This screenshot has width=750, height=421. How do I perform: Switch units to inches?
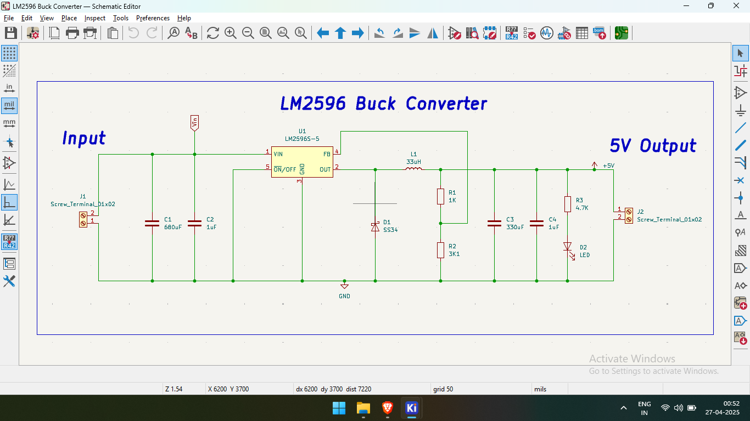pyautogui.click(x=9, y=88)
